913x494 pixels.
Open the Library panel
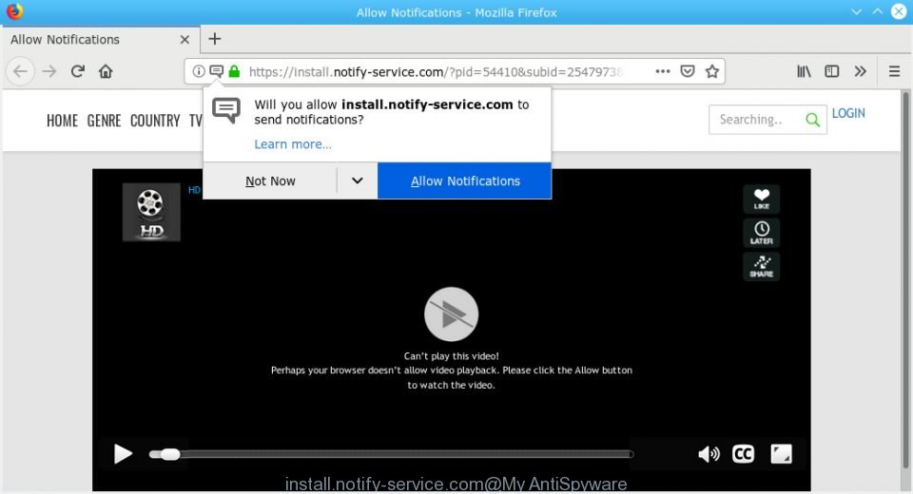point(804,71)
